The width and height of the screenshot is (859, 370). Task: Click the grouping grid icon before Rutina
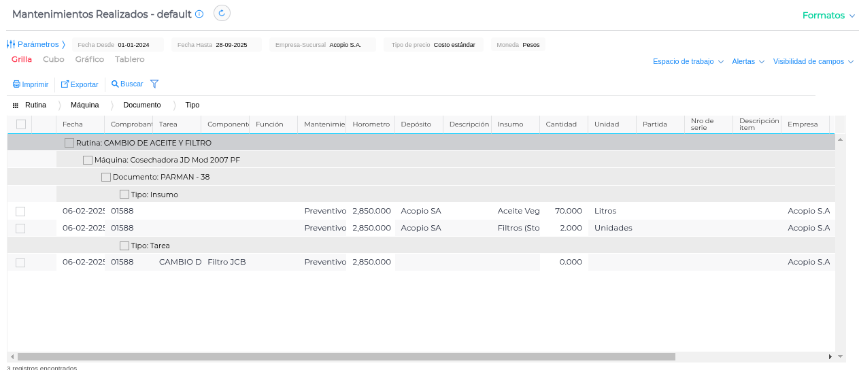click(16, 105)
